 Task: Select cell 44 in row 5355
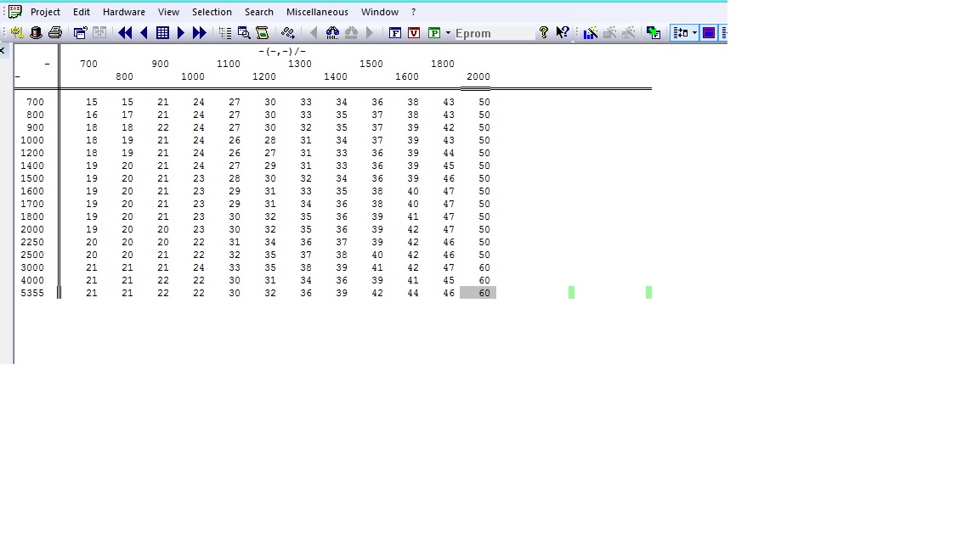413,293
